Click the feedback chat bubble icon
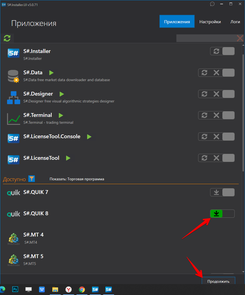The height and width of the screenshot is (295, 245). [x=212, y=4]
